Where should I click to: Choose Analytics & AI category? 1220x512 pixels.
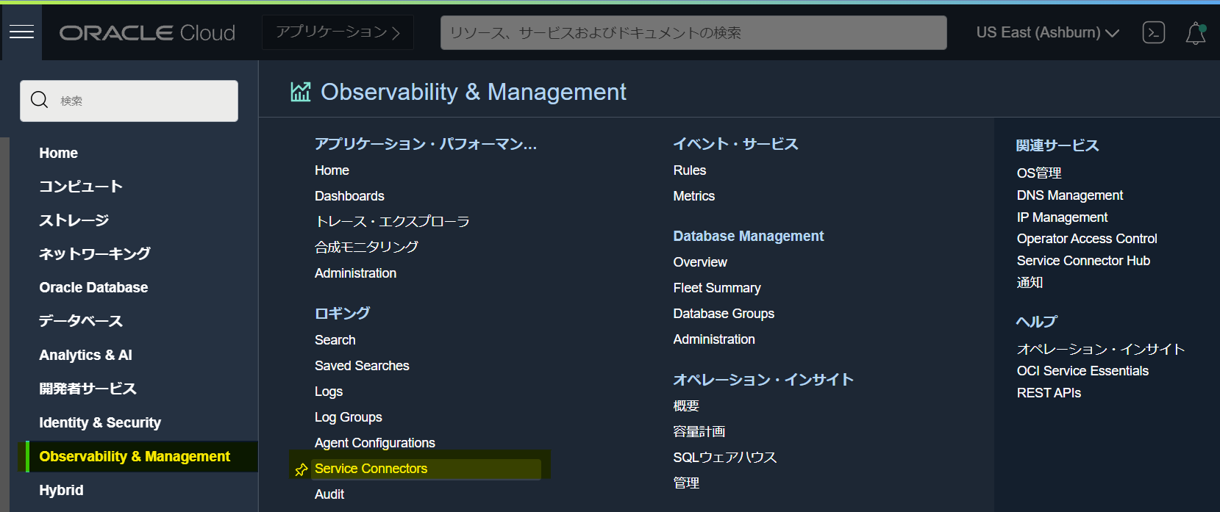click(x=85, y=355)
